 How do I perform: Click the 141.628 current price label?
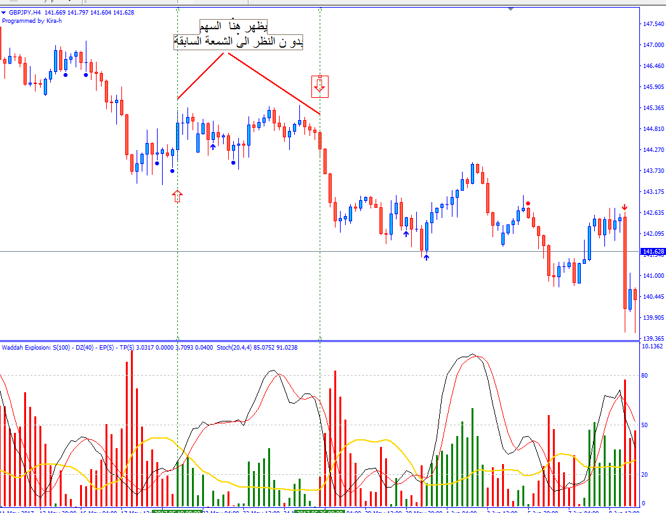click(653, 252)
